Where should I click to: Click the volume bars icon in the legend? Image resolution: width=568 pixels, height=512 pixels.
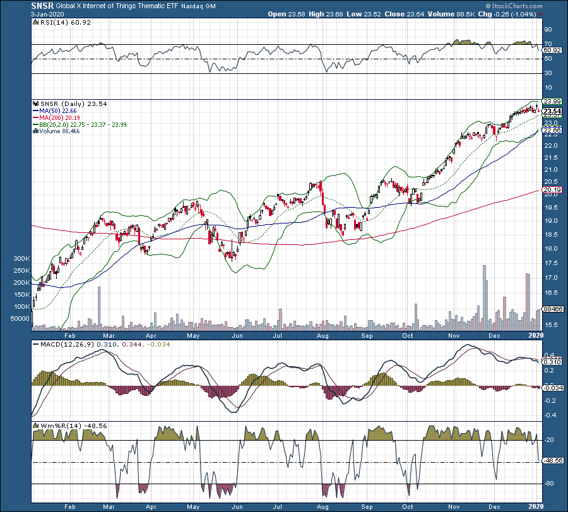35,131
